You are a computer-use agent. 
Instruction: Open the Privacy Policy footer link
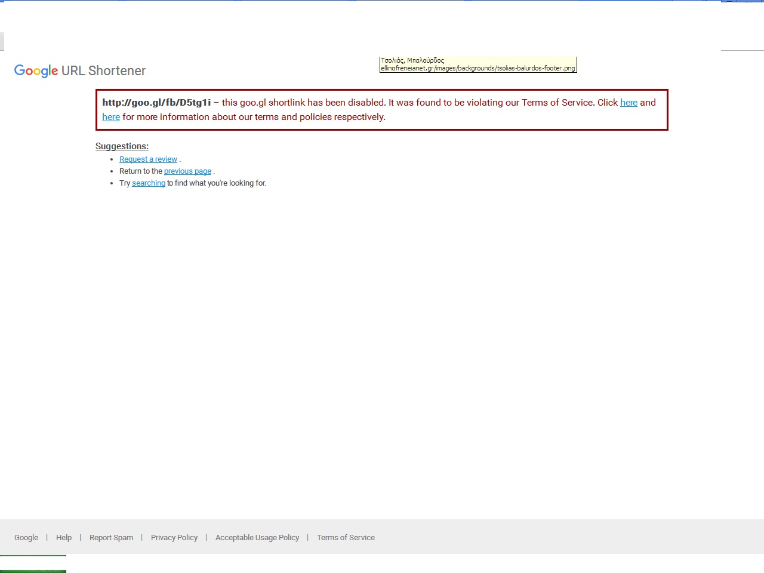174,538
